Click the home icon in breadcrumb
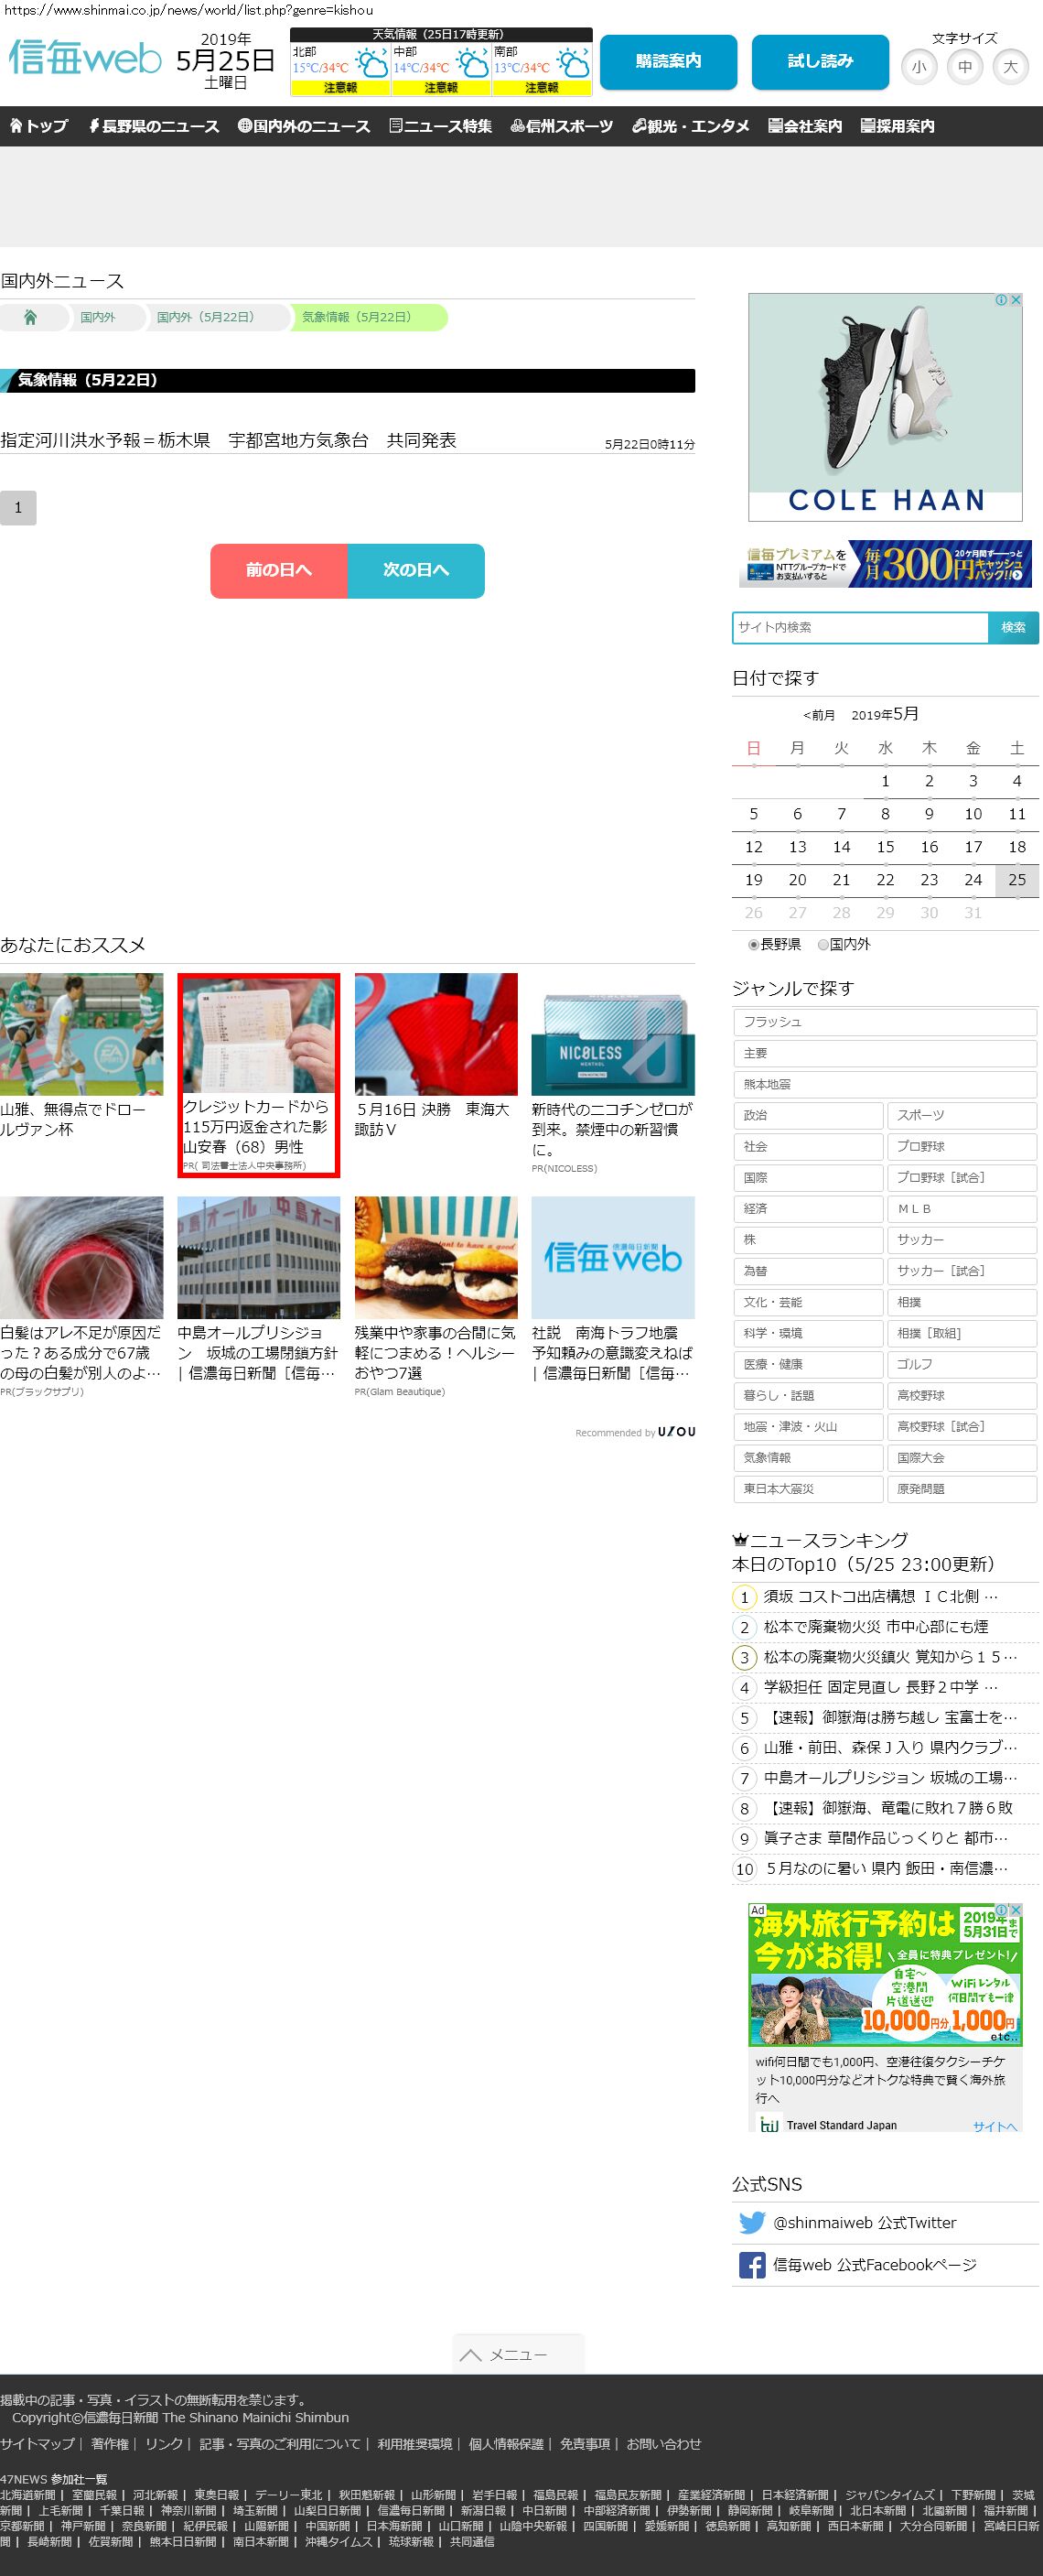This screenshot has height=2576, width=1043. (x=30, y=317)
